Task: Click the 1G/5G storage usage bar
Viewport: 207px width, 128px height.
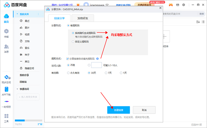Action: [29, 120]
